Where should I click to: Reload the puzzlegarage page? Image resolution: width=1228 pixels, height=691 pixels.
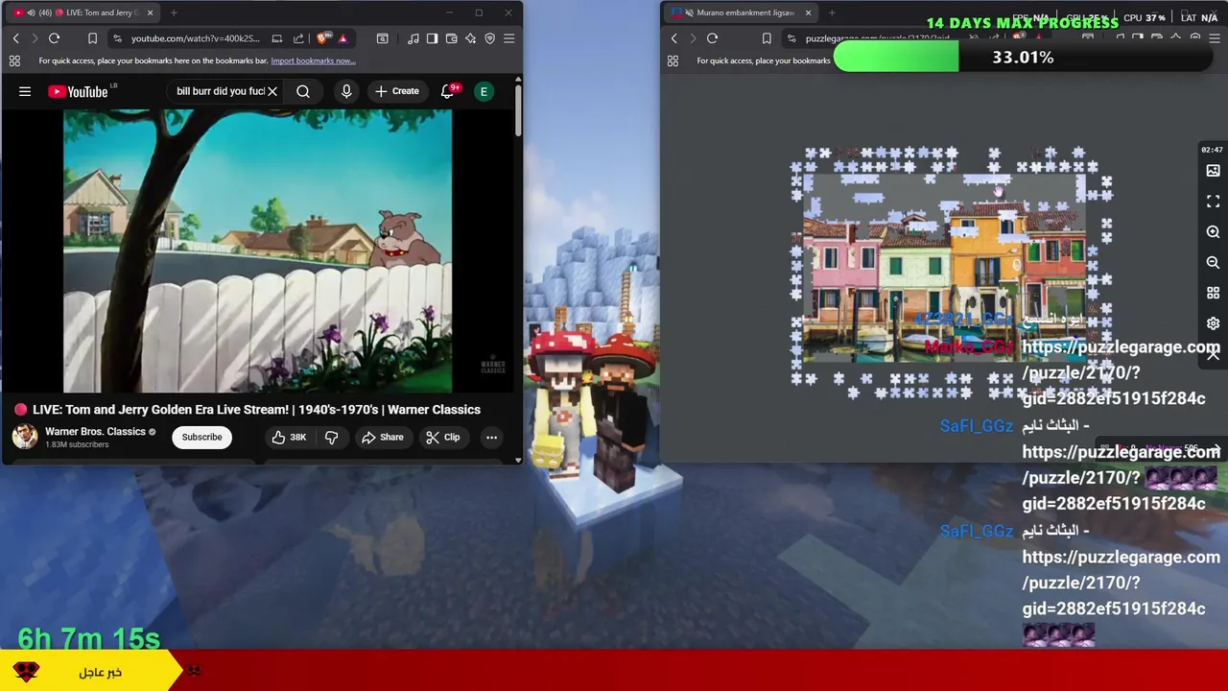coord(712,38)
